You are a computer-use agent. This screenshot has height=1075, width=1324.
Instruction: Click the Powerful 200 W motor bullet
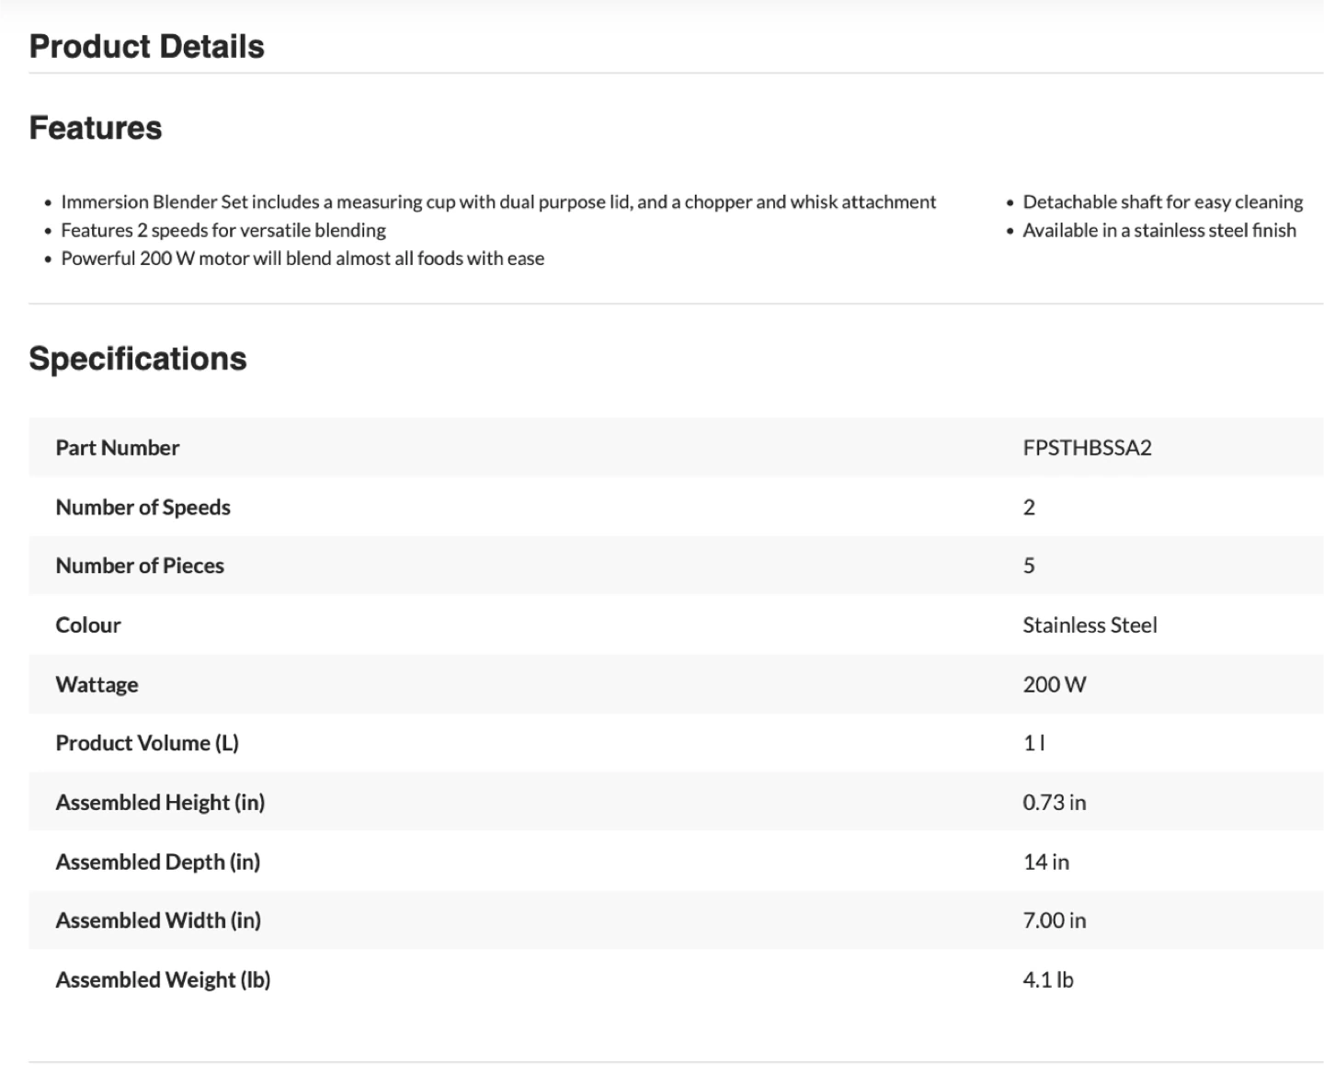(302, 258)
